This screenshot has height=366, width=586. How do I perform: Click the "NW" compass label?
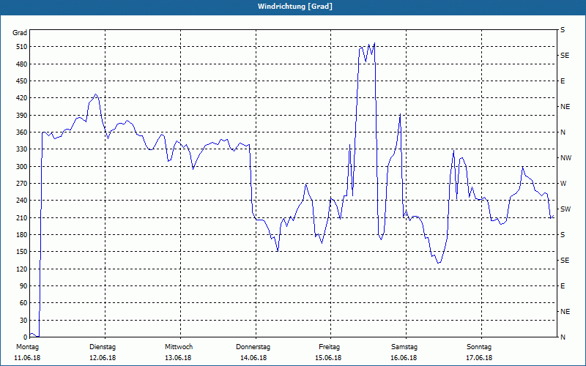[x=565, y=158]
